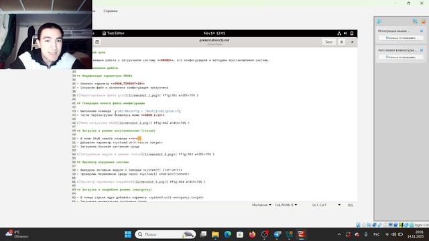Screen dimensions: 429x241
Task: Open the Tab Width: 8 dropdown
Action: tap(286, 205)
